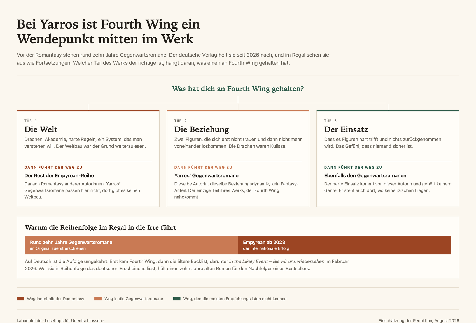
Task: Click the "der internationale Erfolg" caption
Action: (x=266, y=248)
